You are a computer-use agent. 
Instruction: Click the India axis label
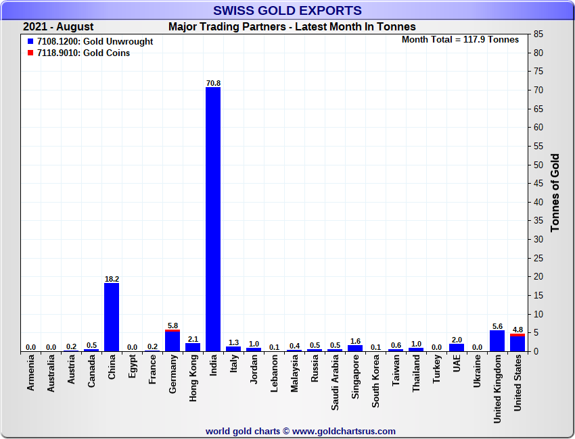pyautogui.click(x=213, y=365)
